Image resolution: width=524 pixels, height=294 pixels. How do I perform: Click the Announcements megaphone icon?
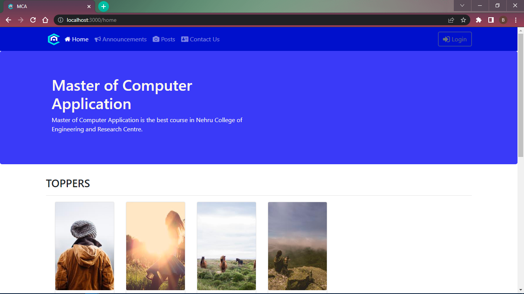click(x=97, y=39)
